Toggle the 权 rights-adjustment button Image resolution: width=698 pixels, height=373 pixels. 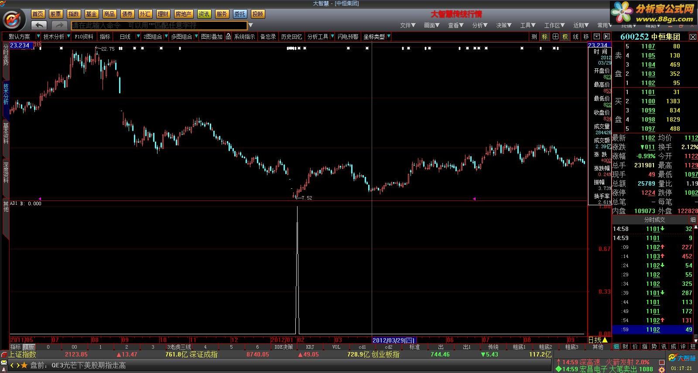tap(565, 37)
